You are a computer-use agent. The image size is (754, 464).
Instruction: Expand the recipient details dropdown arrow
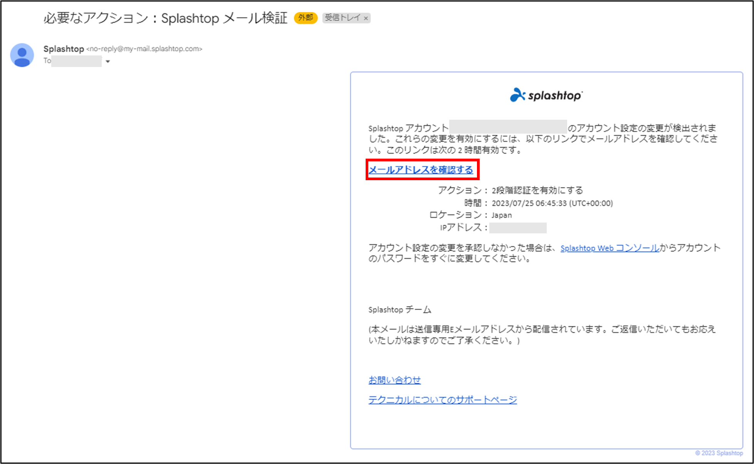coord(108,62)
